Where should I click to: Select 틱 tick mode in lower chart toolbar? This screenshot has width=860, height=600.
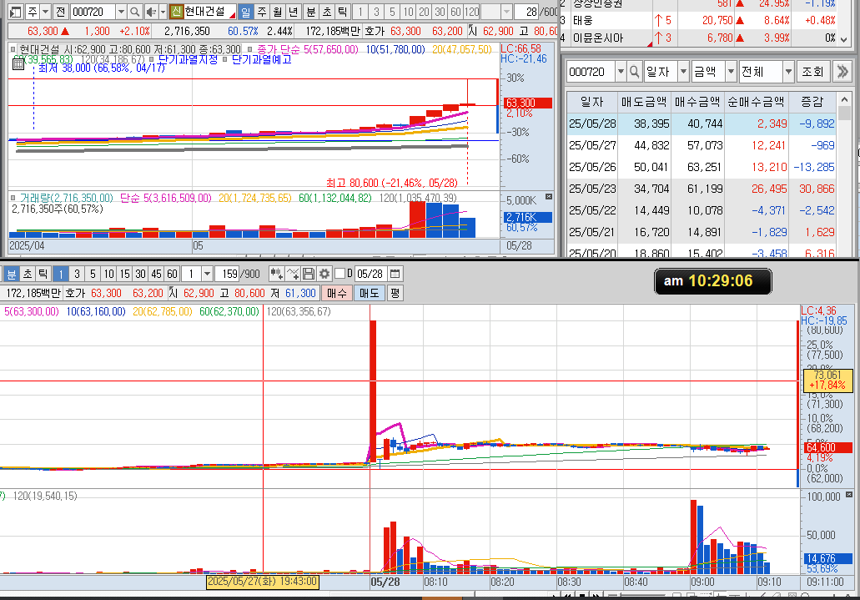tap(43, 274)
